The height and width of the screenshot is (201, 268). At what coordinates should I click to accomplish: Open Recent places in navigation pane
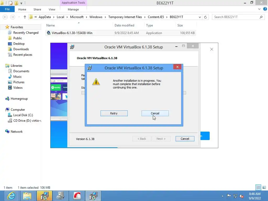tap(23, 54)
